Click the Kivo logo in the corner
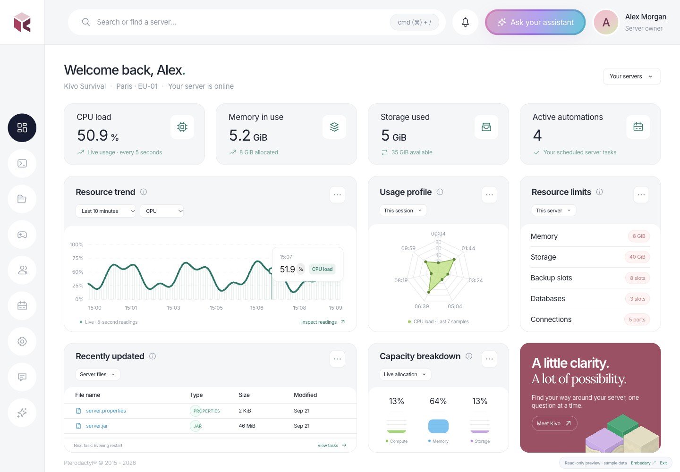 pos(22,22)
